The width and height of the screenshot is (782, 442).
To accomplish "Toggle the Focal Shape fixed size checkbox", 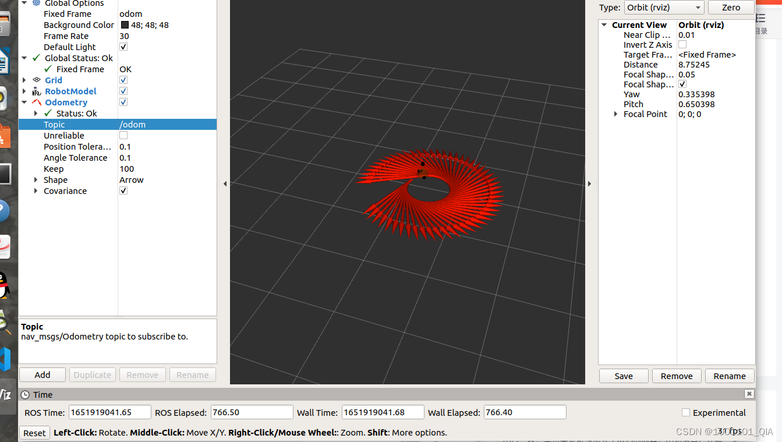I will 682,84.
